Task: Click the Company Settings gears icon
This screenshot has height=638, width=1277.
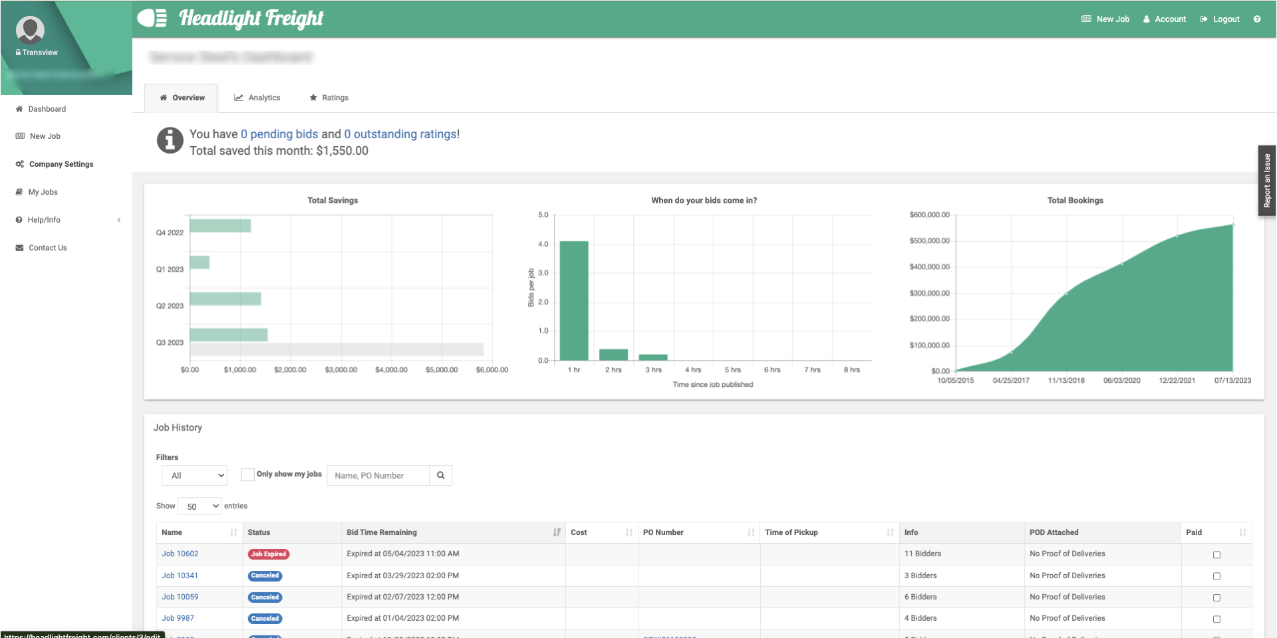Action: [20, 164]
